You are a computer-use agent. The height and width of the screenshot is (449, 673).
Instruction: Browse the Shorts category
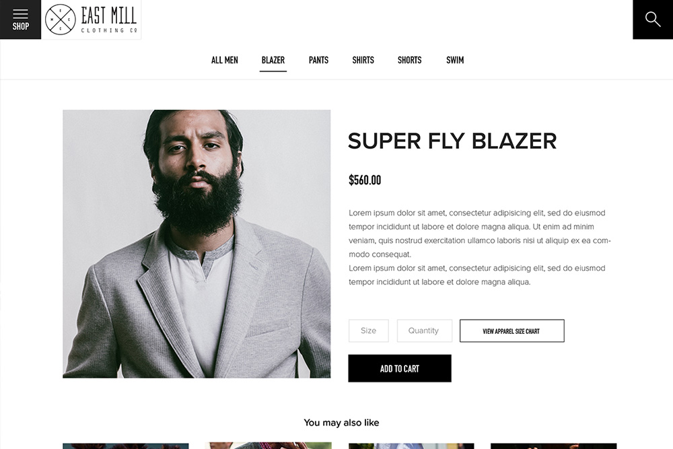click(x=409, y=60)
